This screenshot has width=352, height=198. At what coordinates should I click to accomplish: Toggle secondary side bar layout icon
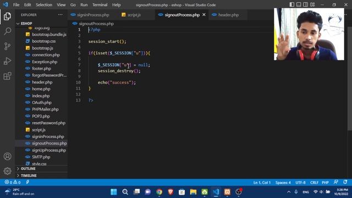[x=306, y=5]
